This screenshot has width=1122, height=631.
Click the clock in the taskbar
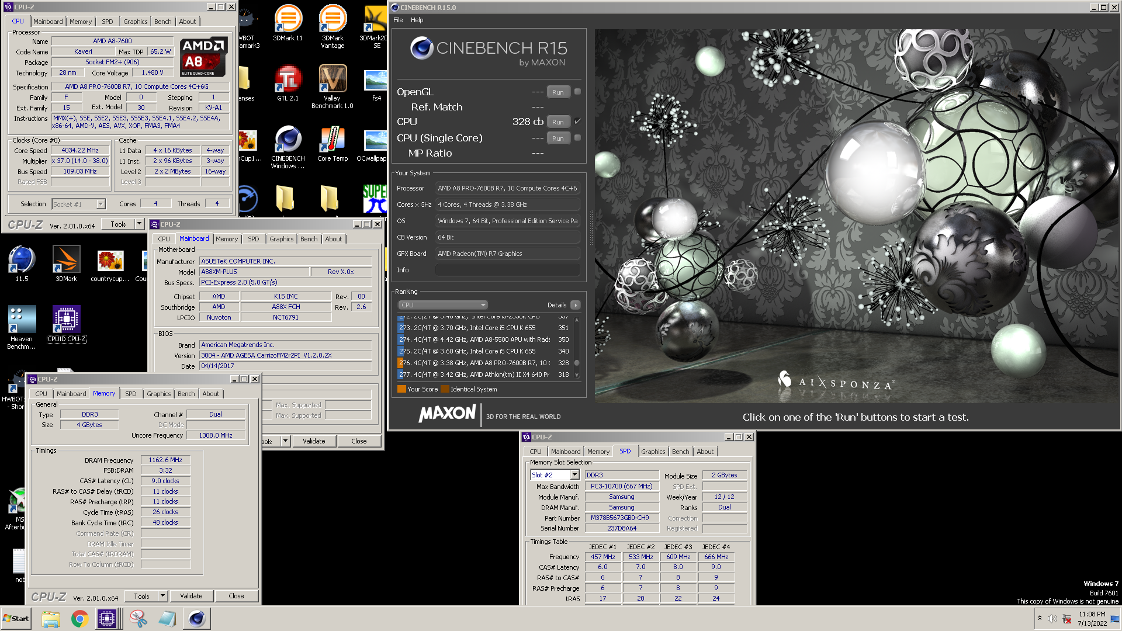1092,619
